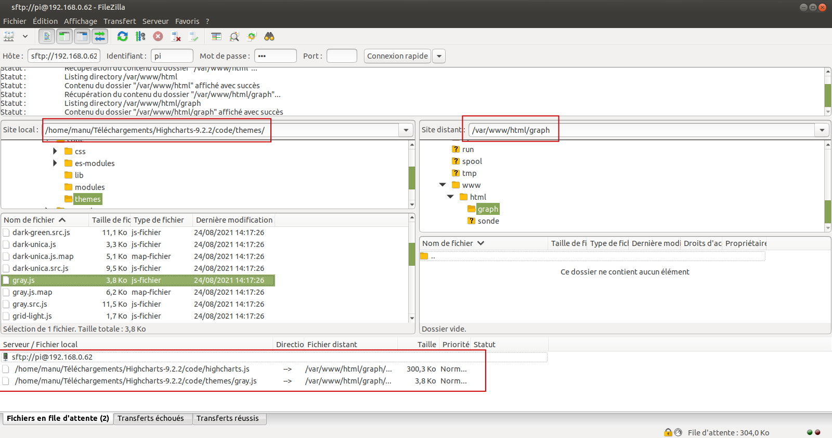Select the lib folder icon
The image size is (832, 438).
pyautogui.click(x=68, y=175)
